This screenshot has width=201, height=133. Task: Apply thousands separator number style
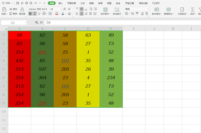[137, 14]
